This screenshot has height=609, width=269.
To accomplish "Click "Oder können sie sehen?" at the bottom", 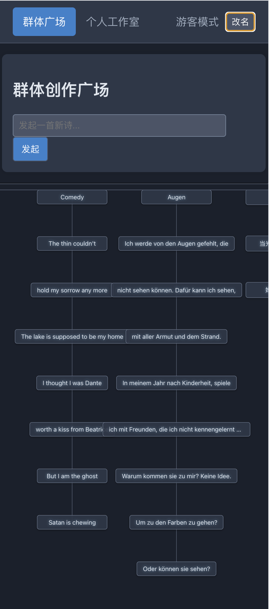I will (x=176, y=569).
